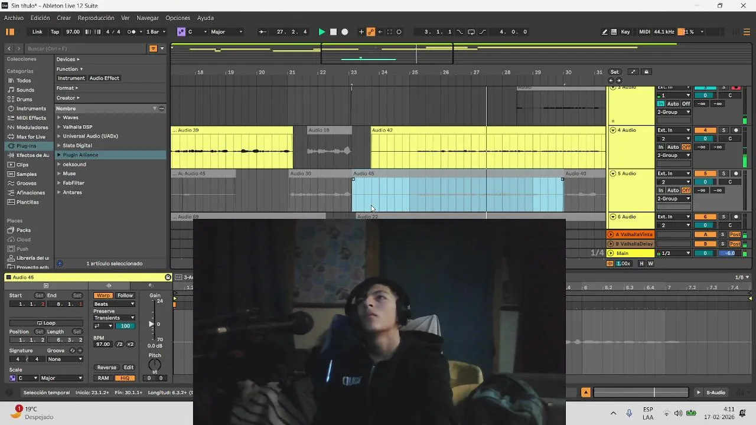The height and width of the screenshot is (425, 756).
Task: Open the Reproducción menu
Action: point(96,18)
